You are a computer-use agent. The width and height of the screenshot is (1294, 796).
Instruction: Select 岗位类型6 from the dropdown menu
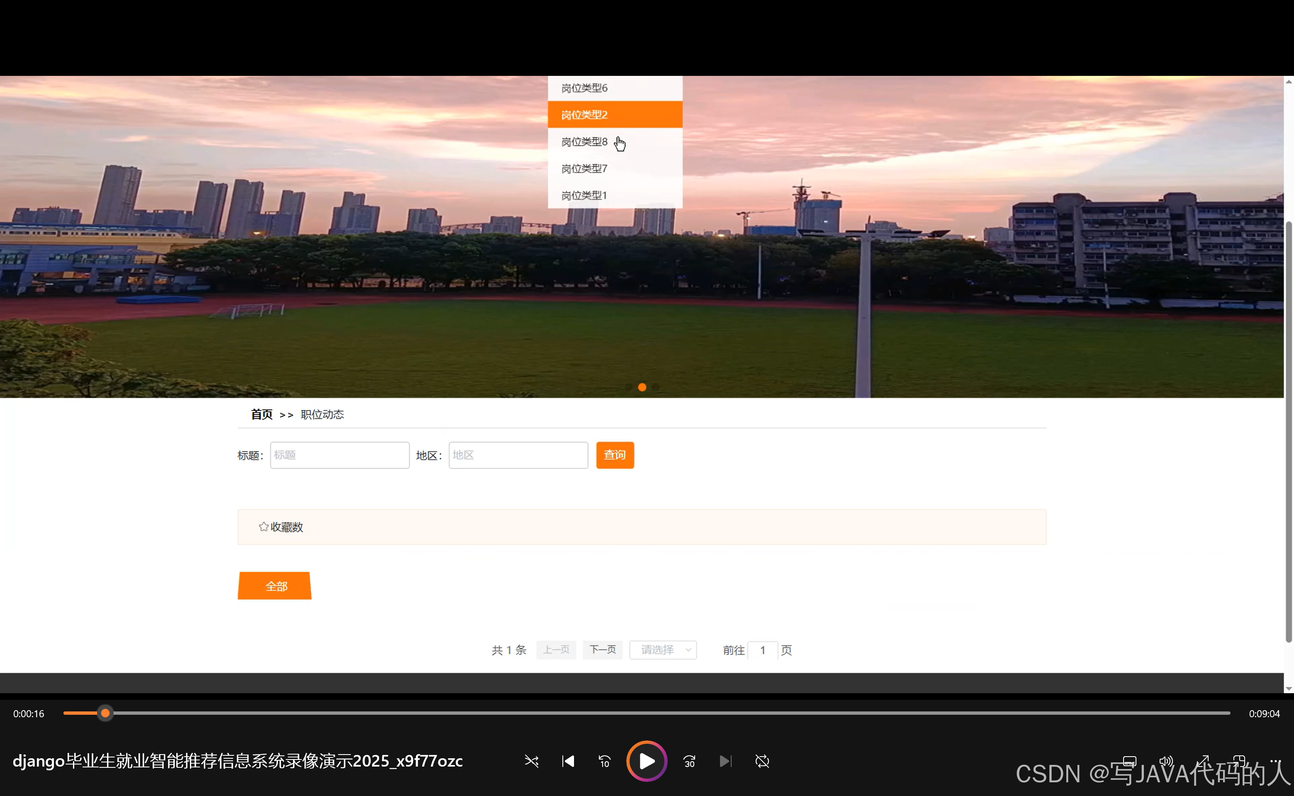click(x=615, y=88)
